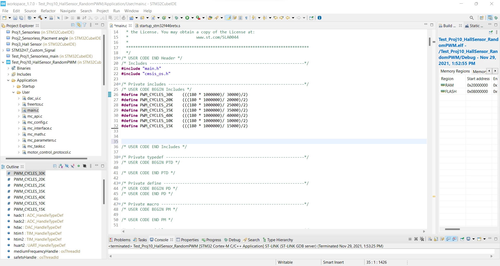Open the toolbar search magnifier
500x266 pixels.
[472, 18]
